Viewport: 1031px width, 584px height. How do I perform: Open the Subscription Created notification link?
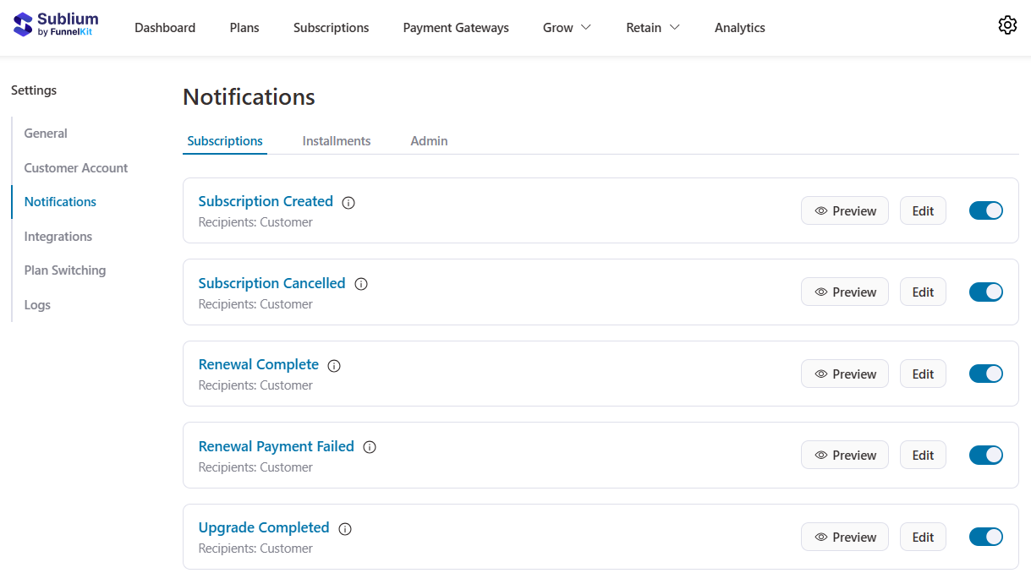pos(265,201)
